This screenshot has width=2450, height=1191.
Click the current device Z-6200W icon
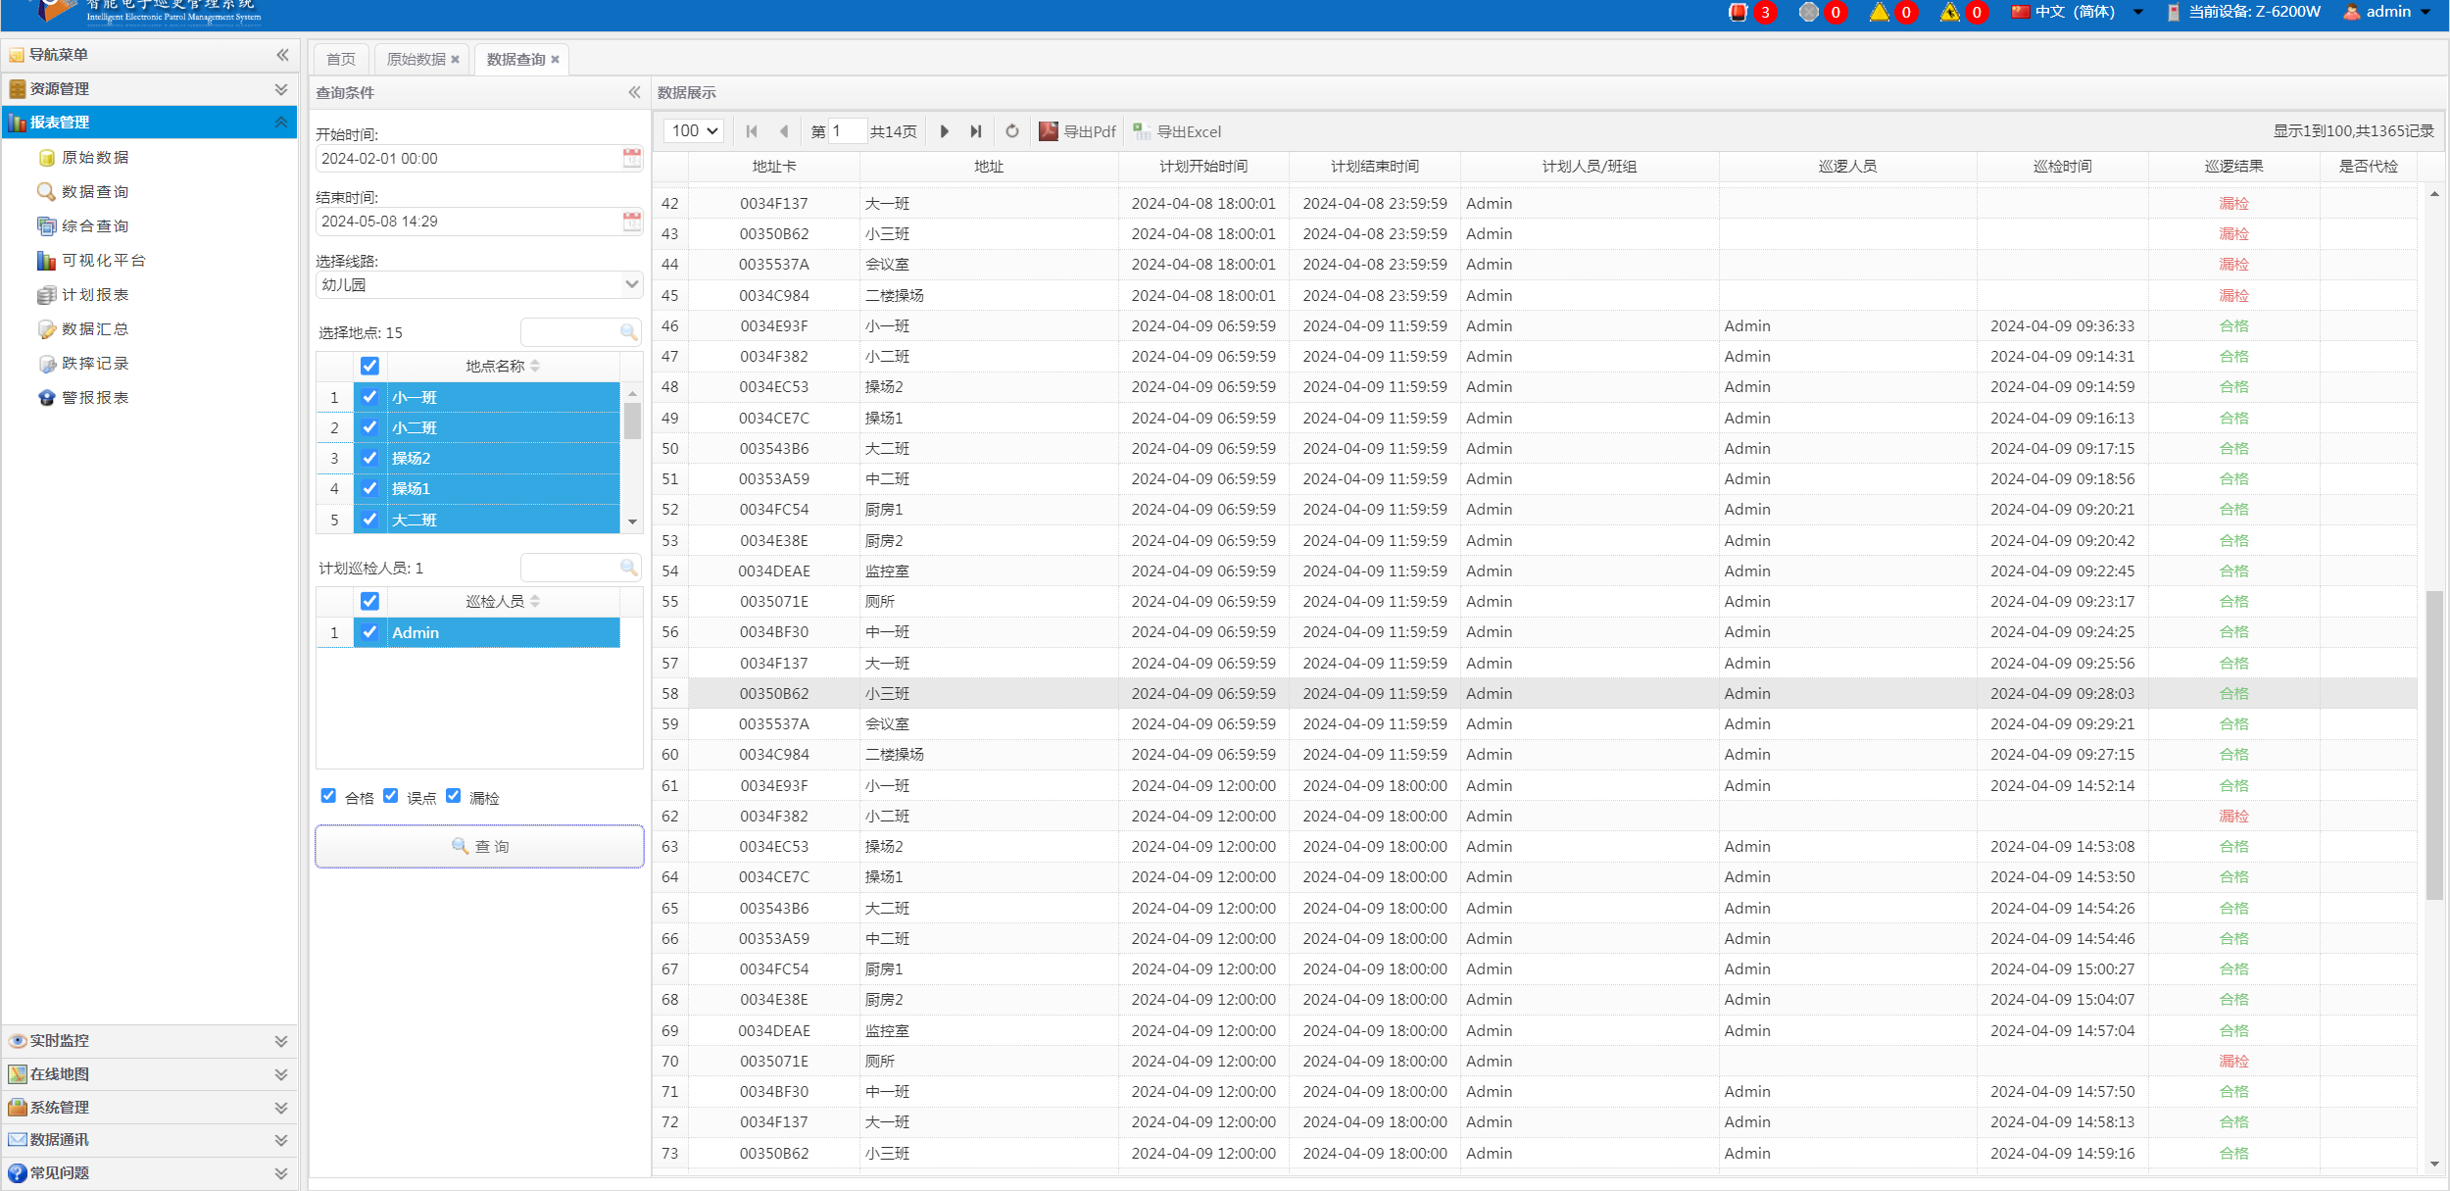(2173, 12)
